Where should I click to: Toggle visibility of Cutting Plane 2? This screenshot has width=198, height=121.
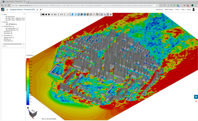pos(7,30)
